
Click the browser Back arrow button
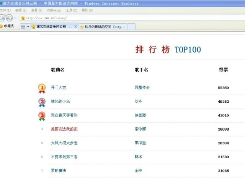2,18
